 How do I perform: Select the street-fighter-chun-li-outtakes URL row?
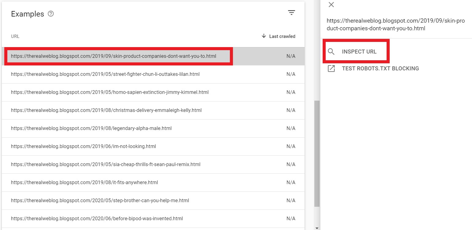(x=105, y=74)
